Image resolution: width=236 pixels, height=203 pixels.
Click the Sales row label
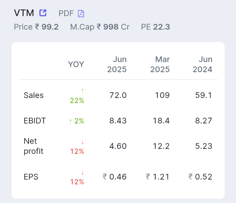(34, 95)
